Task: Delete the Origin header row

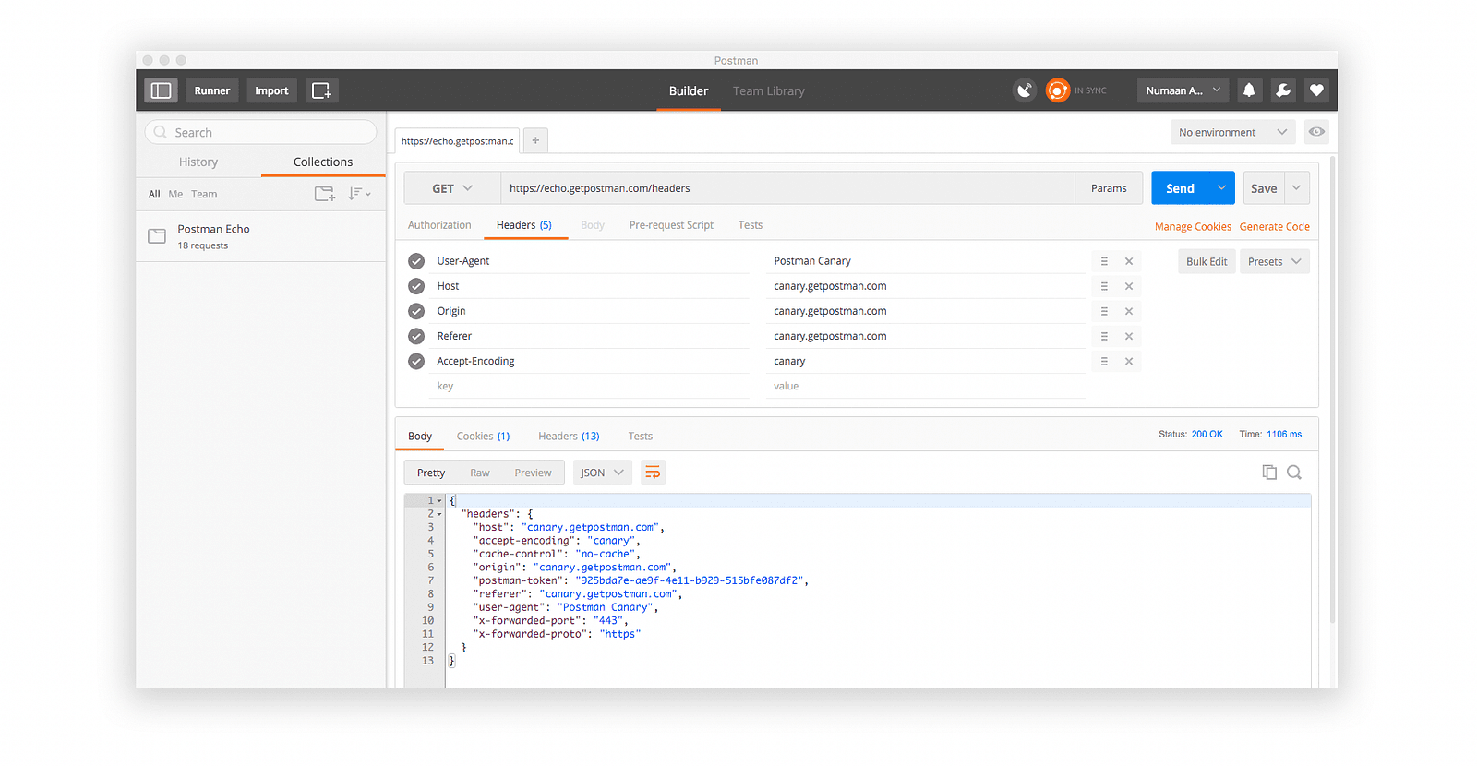Action: coord(1129,311)
